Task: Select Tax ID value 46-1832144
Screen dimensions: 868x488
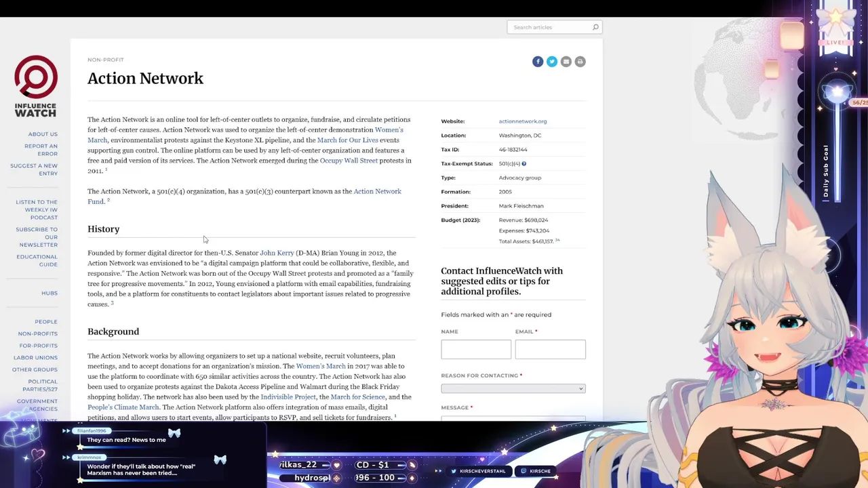Action: pos(513,150)
